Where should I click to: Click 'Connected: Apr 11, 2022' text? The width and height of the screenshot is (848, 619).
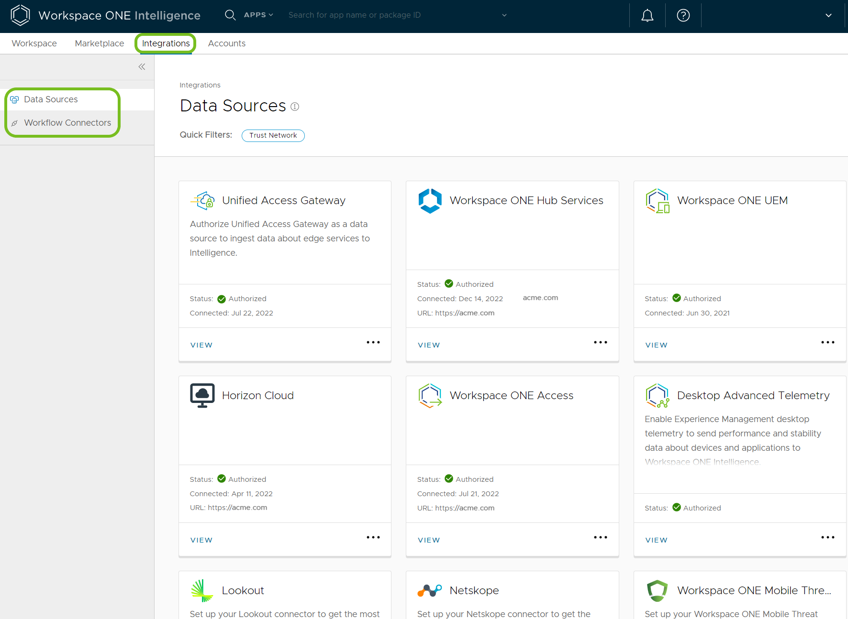pyautogui.click(x=231, y=494)
